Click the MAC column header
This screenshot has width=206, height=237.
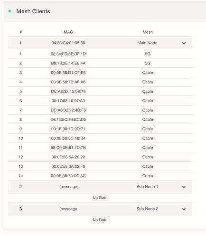click(68, 32)
